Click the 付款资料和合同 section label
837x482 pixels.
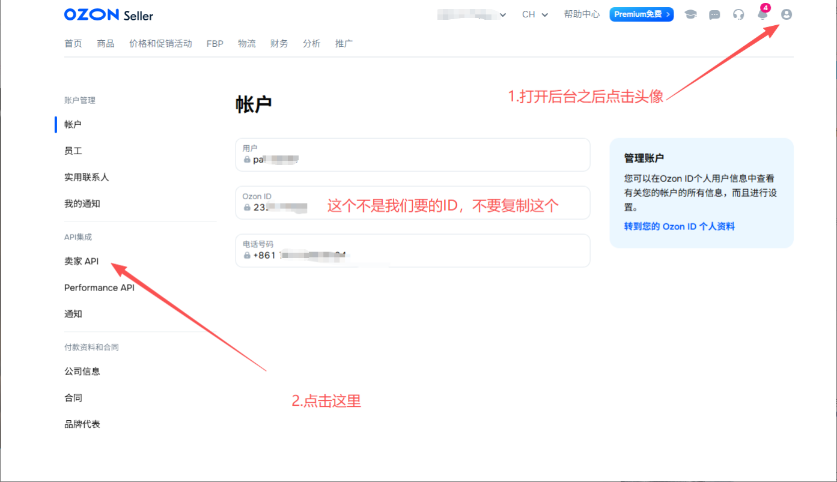point(91,348)
